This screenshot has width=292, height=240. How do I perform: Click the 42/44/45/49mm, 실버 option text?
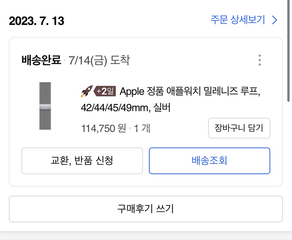[x=126, y=108]
